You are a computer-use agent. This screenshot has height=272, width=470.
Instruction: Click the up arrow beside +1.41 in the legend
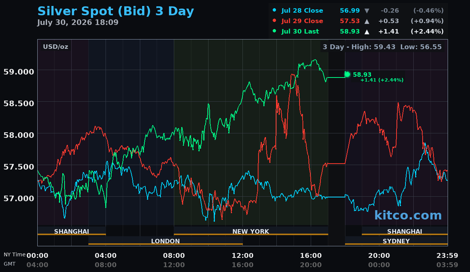click(x=367, y=32)
